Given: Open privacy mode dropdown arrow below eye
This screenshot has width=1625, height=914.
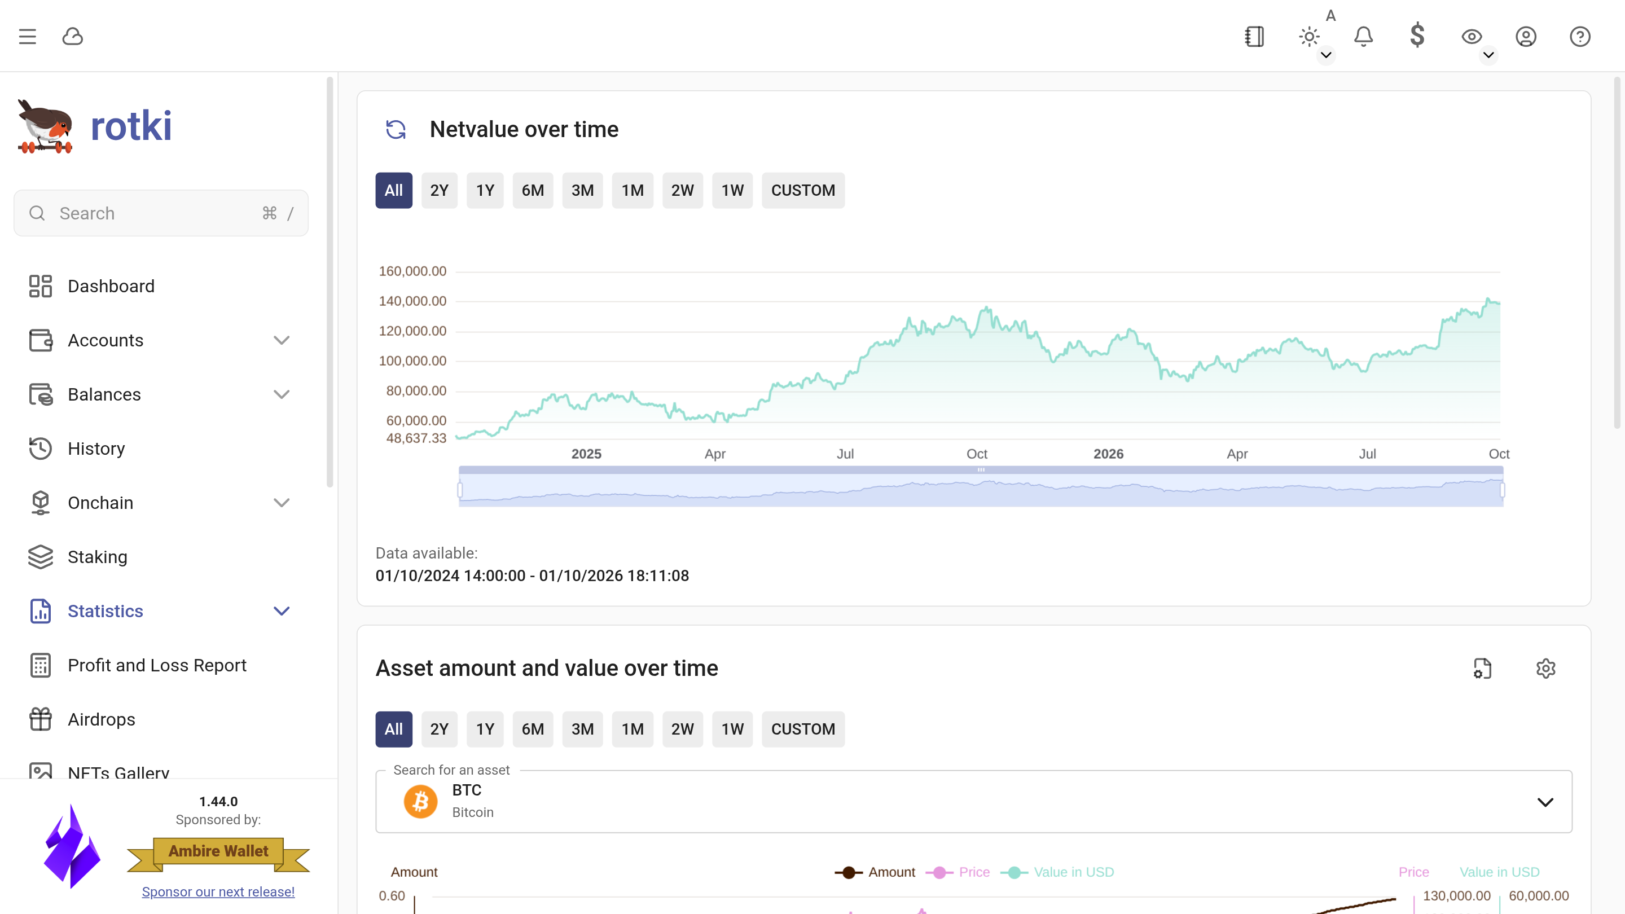Looking at the screenshot, I should tap(1489, 55).
